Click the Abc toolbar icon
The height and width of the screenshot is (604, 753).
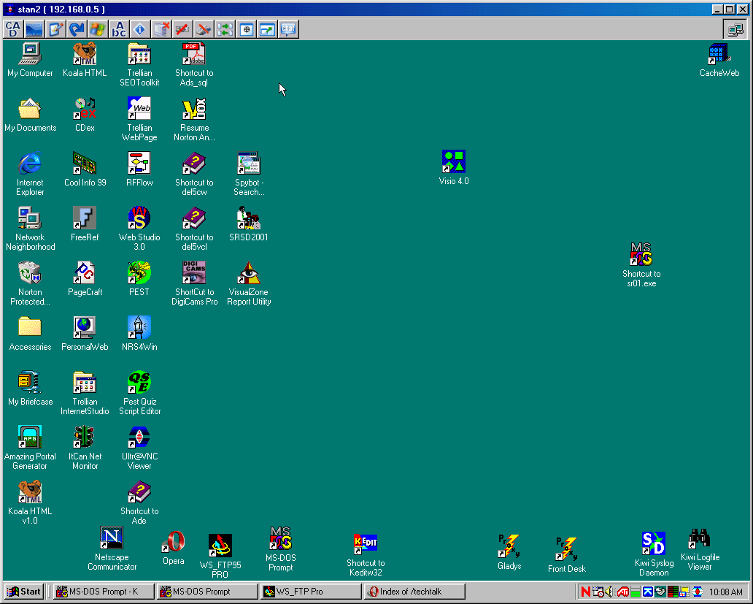tap(119, 29)
